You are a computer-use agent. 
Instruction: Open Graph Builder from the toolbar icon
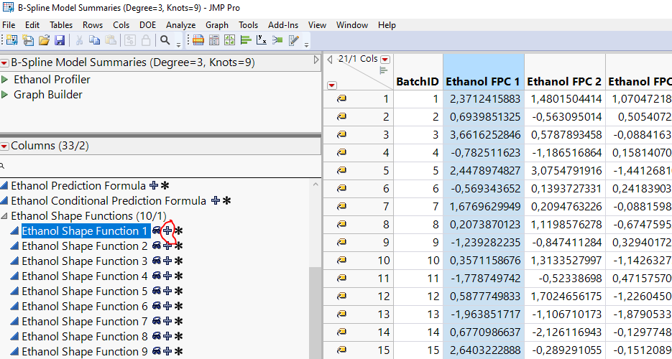point(230,41)
